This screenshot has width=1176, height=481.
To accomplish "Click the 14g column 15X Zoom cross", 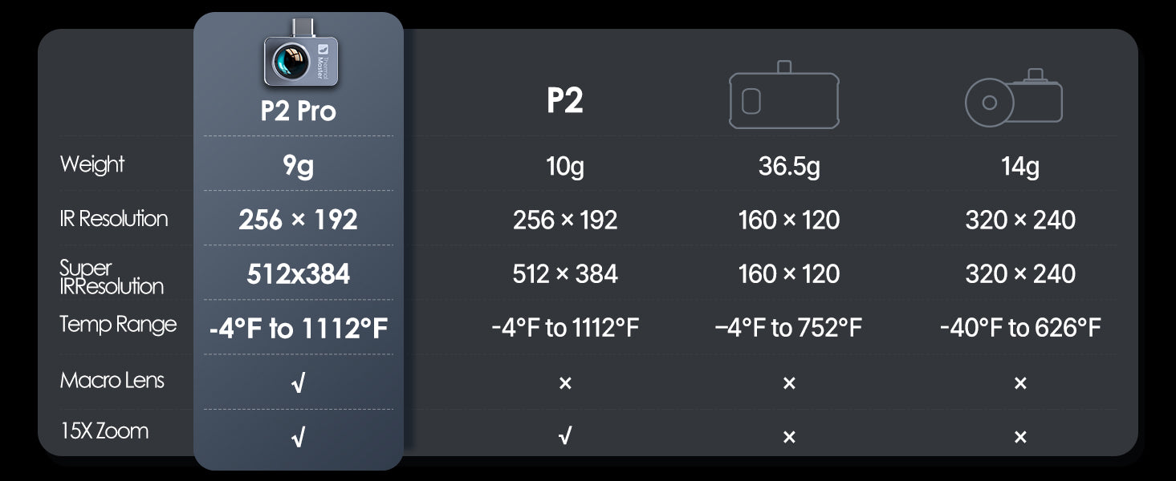I will [x=1020, y=437].
